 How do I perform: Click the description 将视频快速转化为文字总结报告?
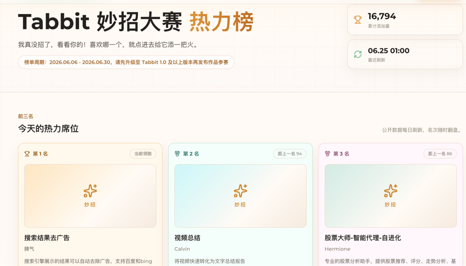pos(210,261)
